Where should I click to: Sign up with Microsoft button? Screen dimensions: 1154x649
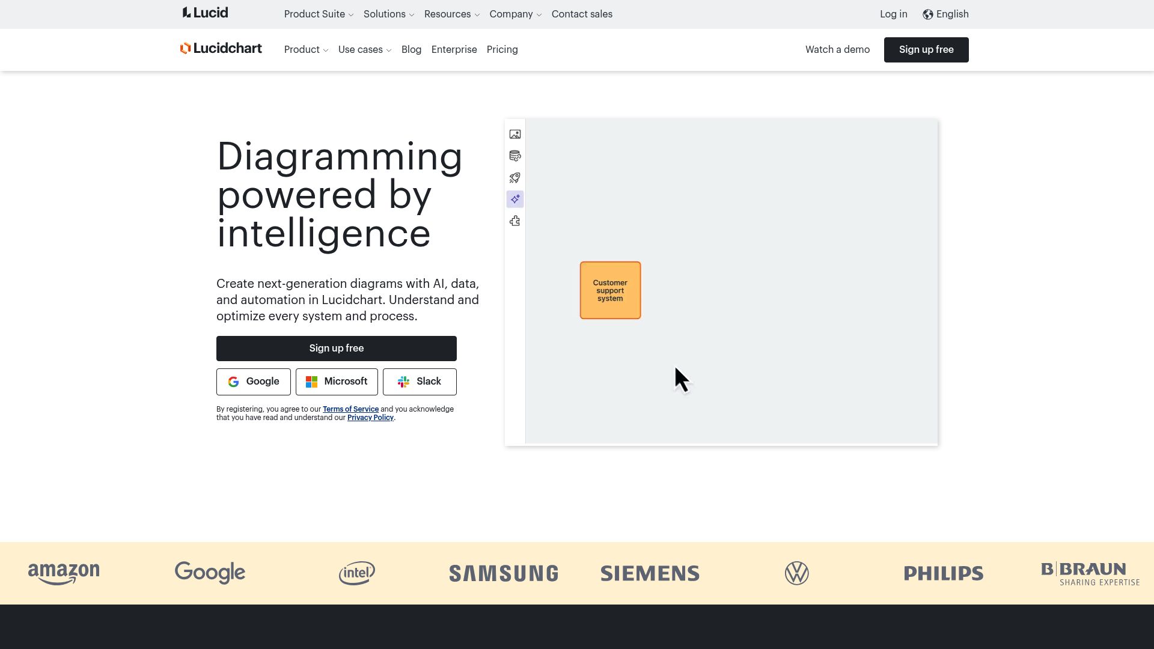[x=337, y=382]
